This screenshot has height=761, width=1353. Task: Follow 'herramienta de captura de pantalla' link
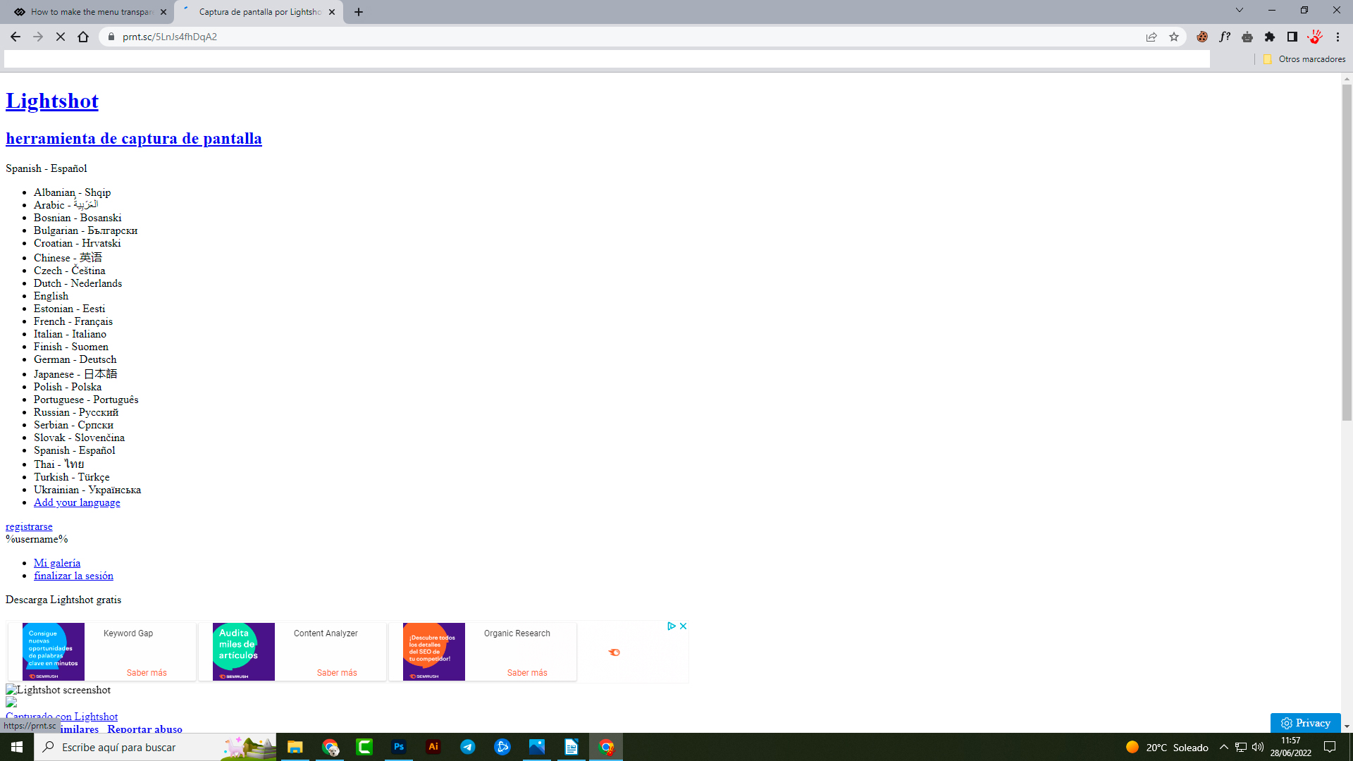point(134,138)
